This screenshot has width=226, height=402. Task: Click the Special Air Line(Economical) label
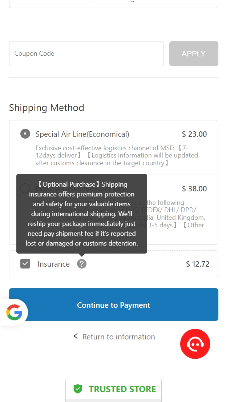tap(82, 134)
